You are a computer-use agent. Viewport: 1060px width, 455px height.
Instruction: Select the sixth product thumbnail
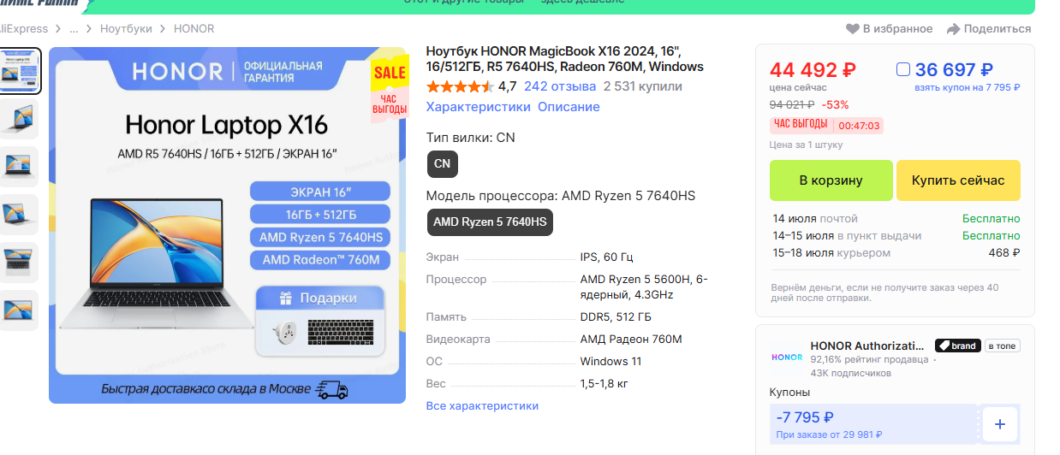pyautogui.click(x=18, y=310)
